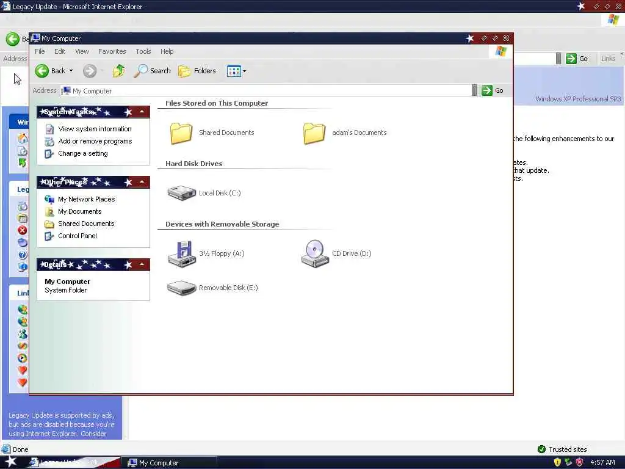The height and width of the screenshot is (469, 625).
Task: Open Control Panel link
Action: [x=78, y=236]
